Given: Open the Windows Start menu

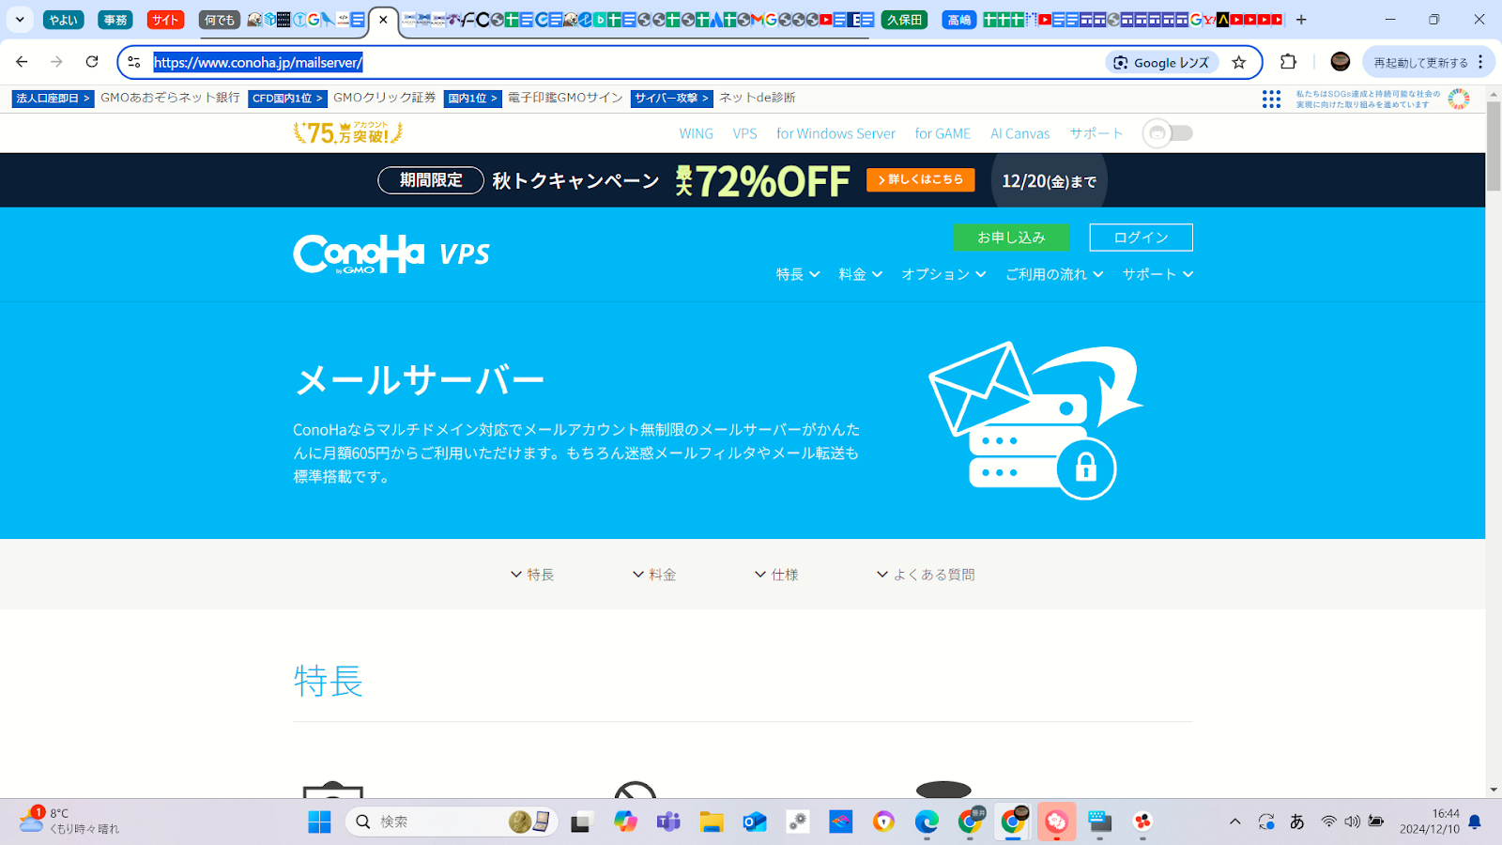Looking at the screenshot, I should (319, 822).
